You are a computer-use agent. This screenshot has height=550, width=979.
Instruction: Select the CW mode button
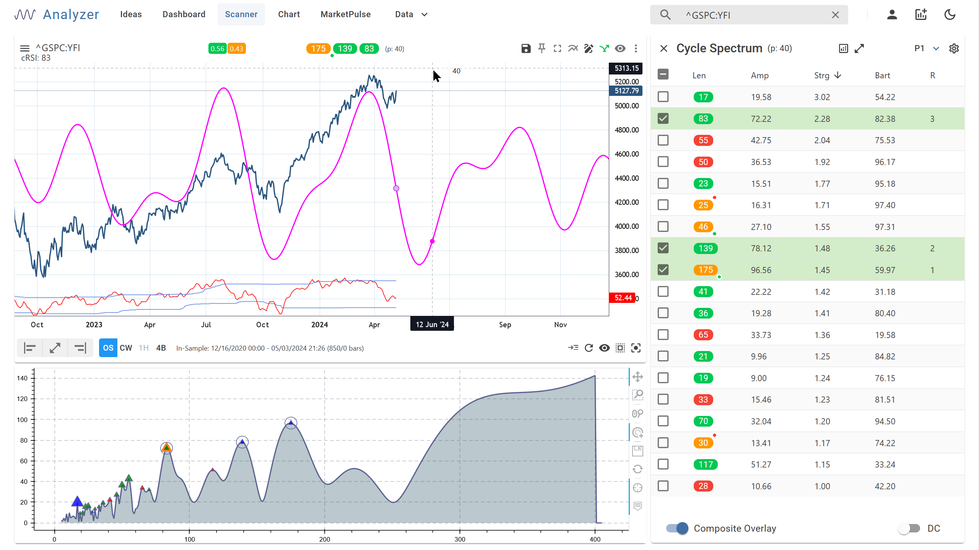pyautogui.click(x=126, y=348)
